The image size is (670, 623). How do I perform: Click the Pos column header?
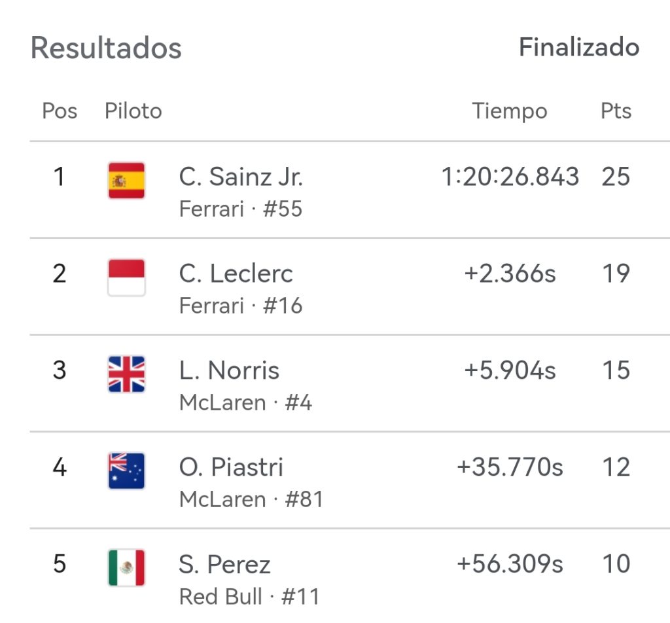click(x=60, y=111)
